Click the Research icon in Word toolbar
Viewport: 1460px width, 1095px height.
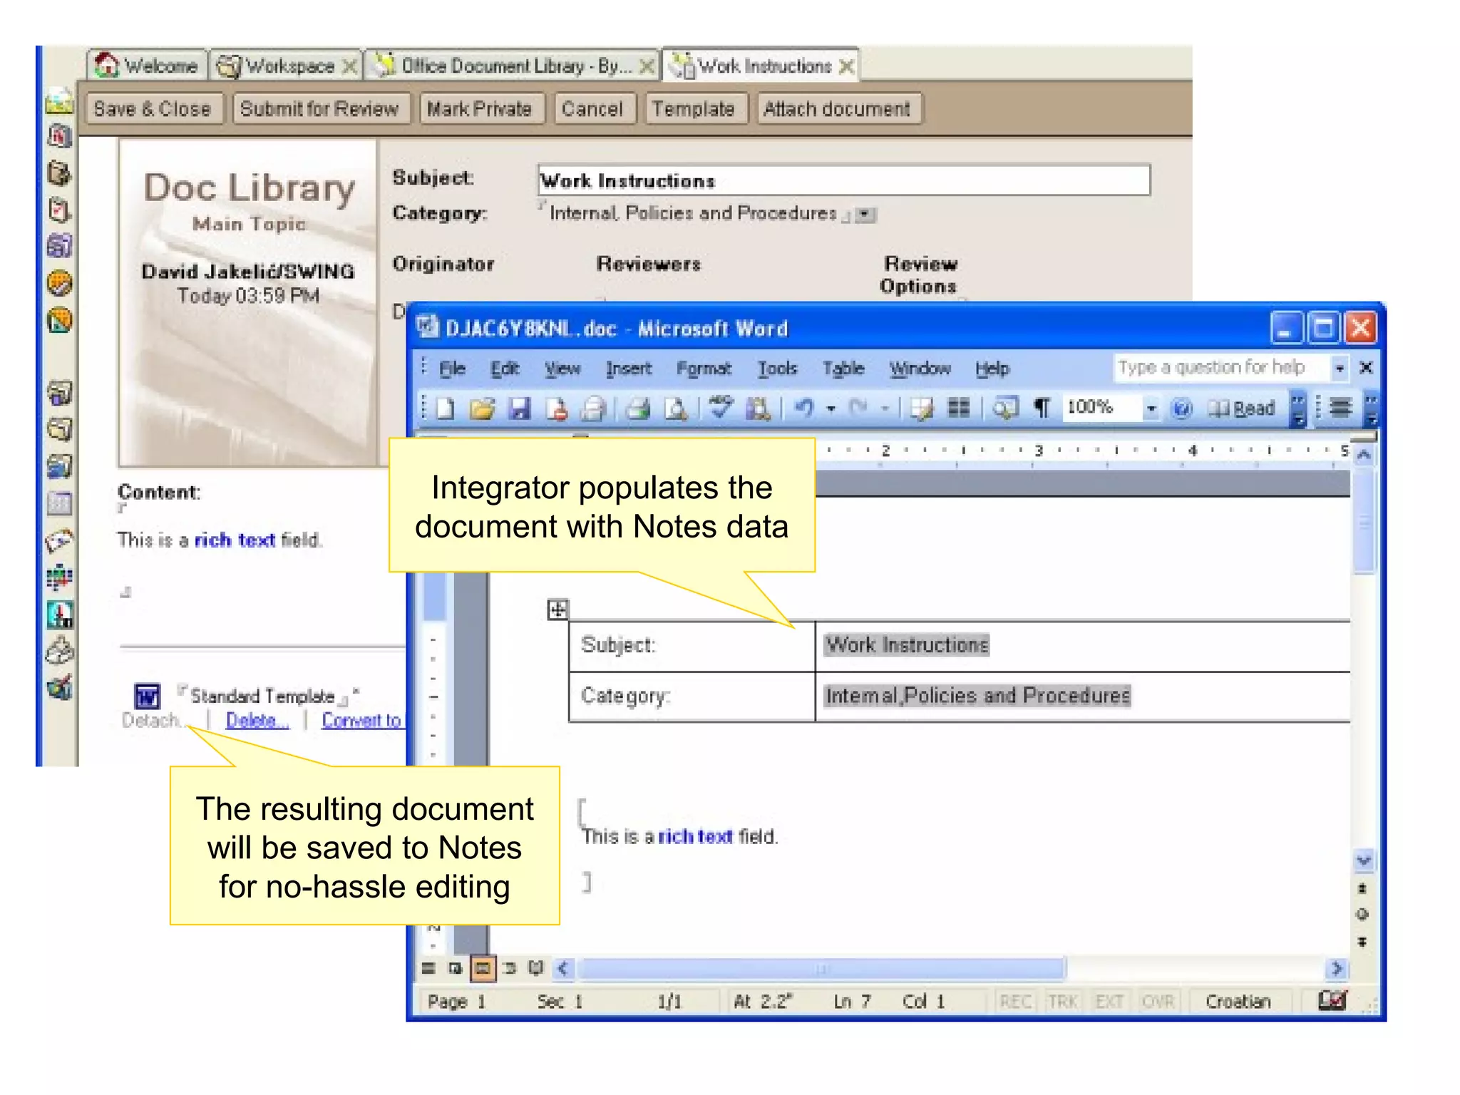coord(758,408)
